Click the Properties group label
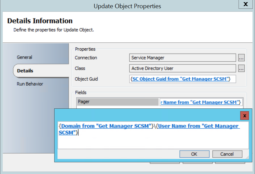The height and width of the screenshot is (174, 255). 85,49
